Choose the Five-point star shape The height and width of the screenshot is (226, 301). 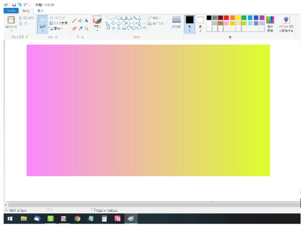click(119, 28)
